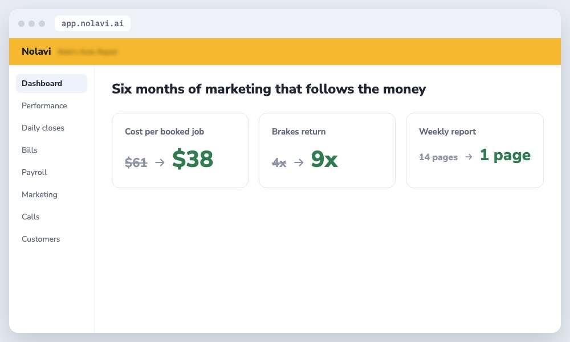The width and height of the screenshot is (570, 342).
Task: Click the third gray window control dot
Action: click(x=42, y=23)
